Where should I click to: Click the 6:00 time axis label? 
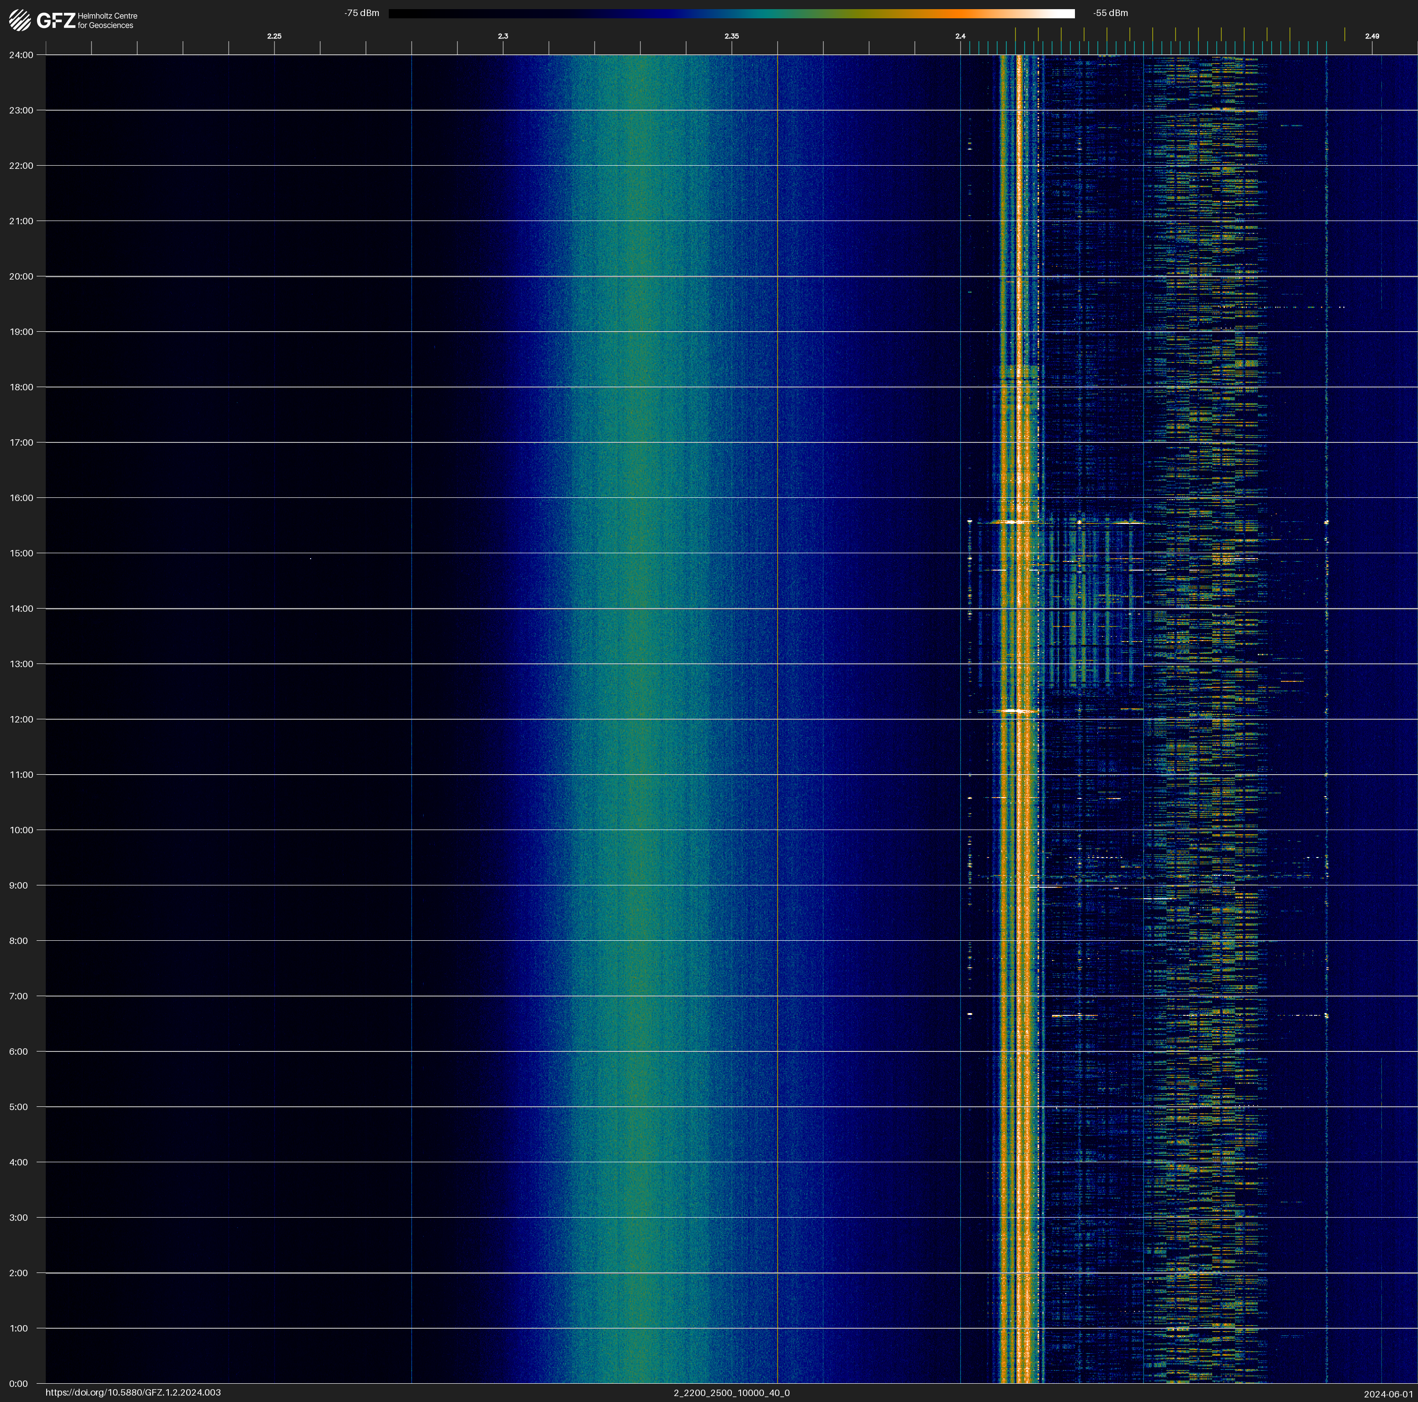click(18, 1051)
